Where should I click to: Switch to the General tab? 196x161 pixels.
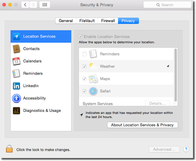(66, 21)
